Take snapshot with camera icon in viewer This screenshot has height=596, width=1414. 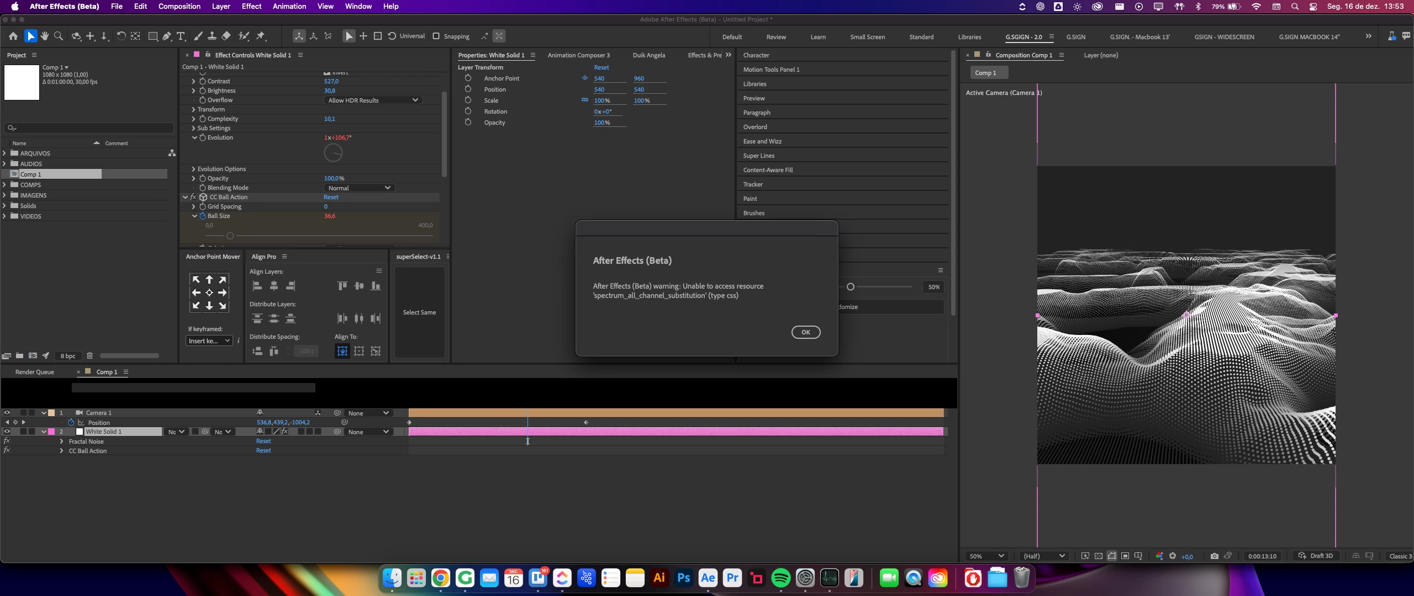(1214, 556)
